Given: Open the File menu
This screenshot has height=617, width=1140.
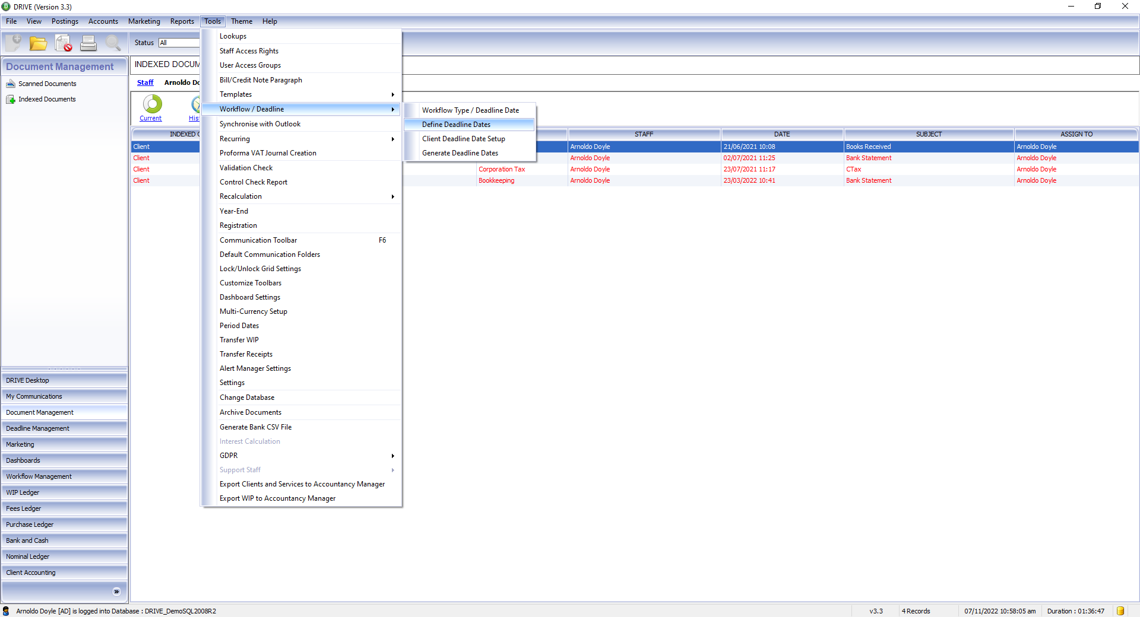Looking at the screenshot, I should [11, 21].
